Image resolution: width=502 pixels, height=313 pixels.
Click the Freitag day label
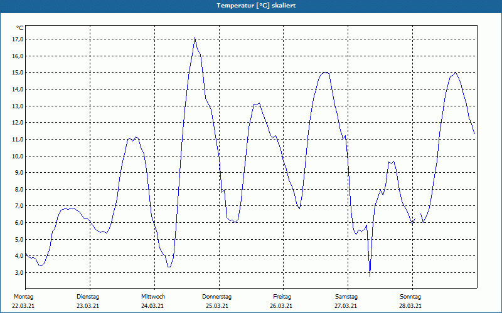click(282, 297)
